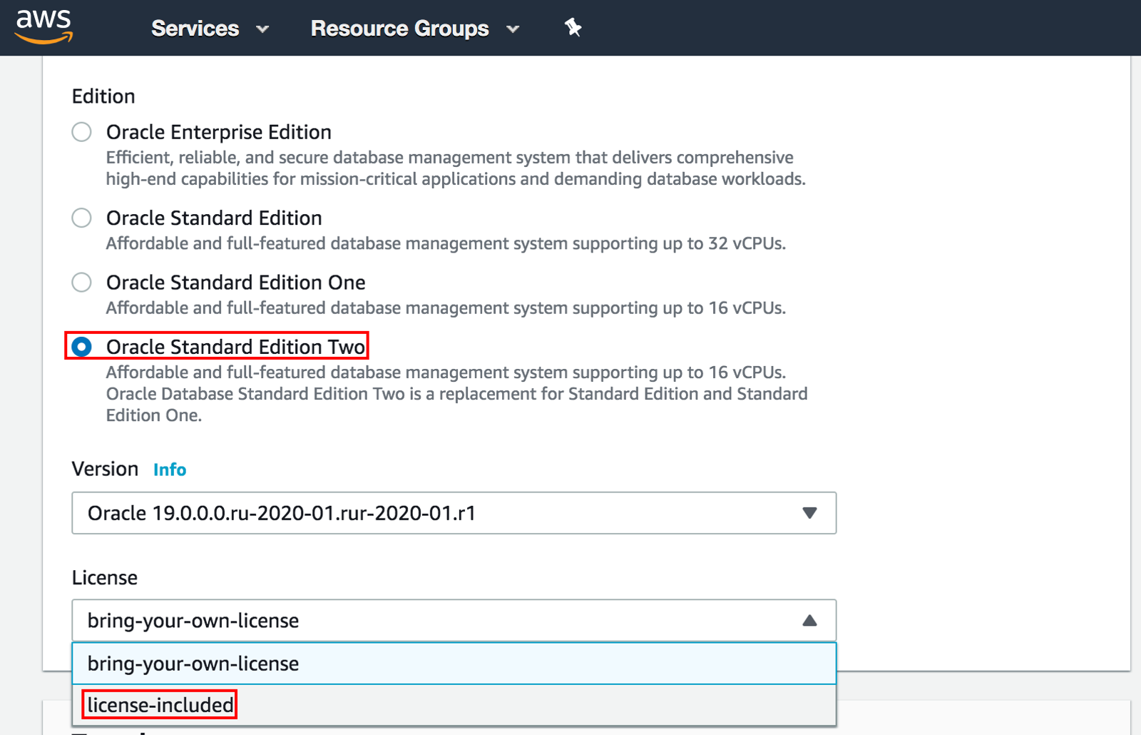The height and width of the screenshot is (735, 1141).
Task: Click the Oracle Standard Edition Two label
Action: (235, 347)
